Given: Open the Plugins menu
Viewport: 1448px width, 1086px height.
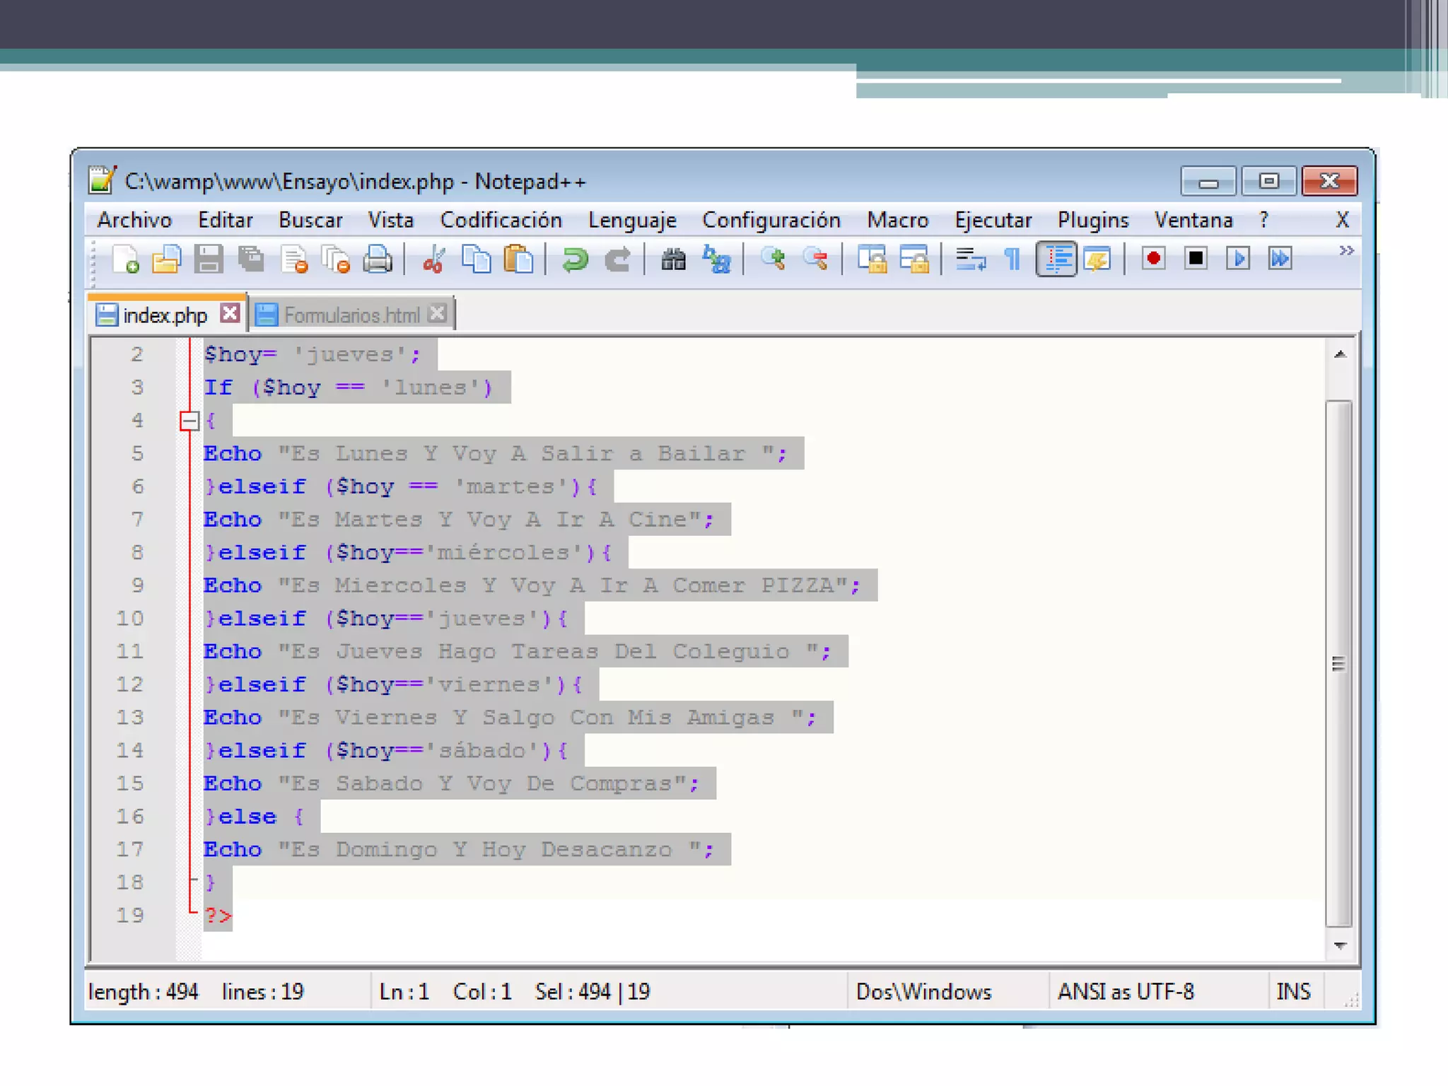Looking at the screenshot, I should click(1093, 221).
